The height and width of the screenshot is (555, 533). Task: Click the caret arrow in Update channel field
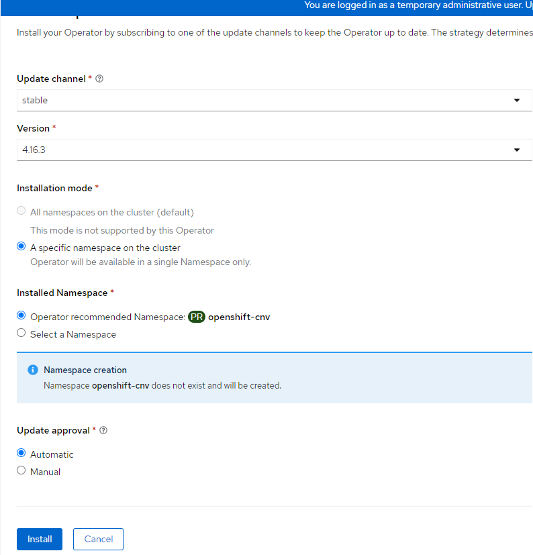(517, 101)
